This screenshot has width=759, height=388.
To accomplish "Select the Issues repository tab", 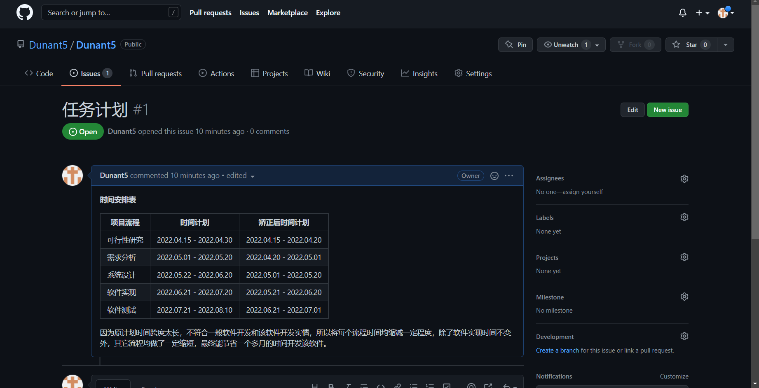I will 91,73.
